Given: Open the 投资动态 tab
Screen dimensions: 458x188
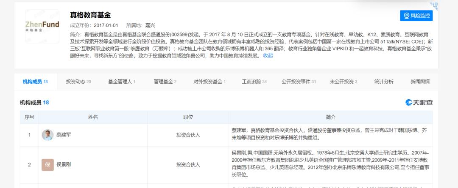Looking at the screenshot, I should click(78, 82).
